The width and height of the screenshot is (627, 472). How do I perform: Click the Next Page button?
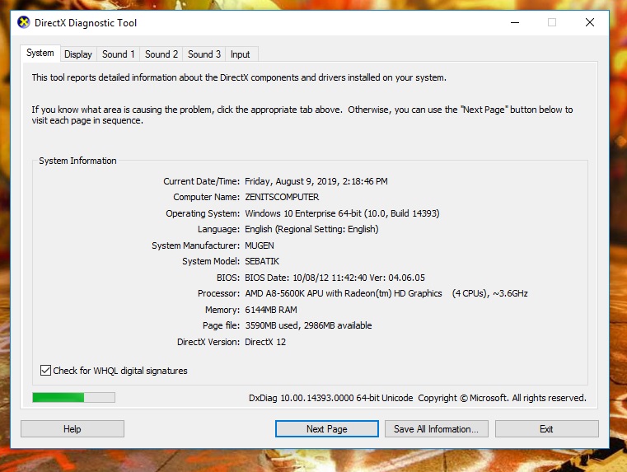[x=327, y=429]
